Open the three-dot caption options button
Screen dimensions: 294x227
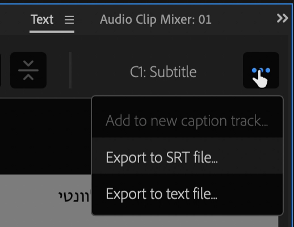pyautogui.click(x=261, y=70)
